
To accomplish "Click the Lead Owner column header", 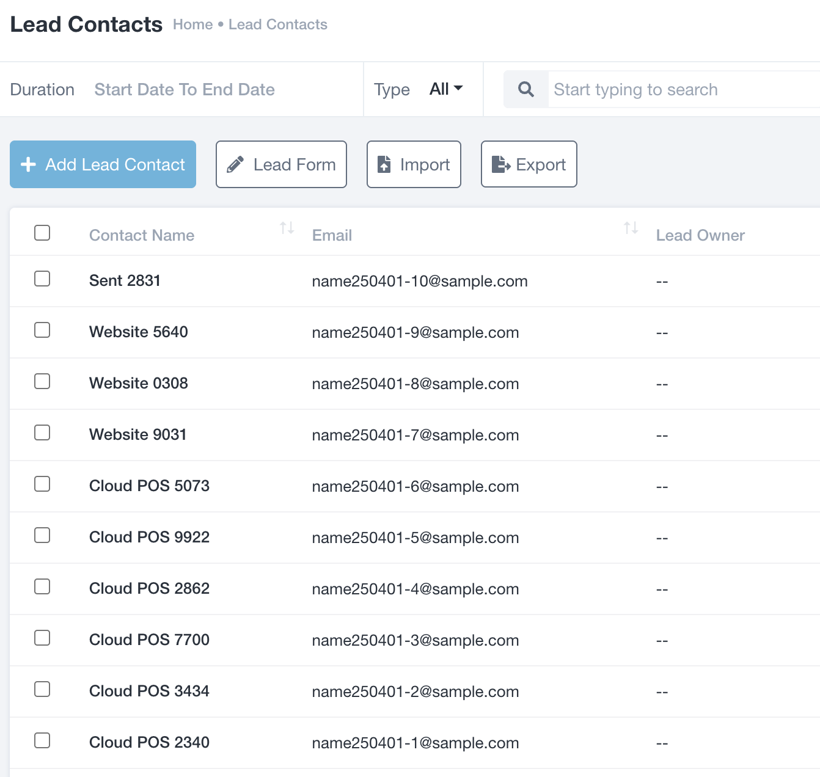I will point(700,235).
